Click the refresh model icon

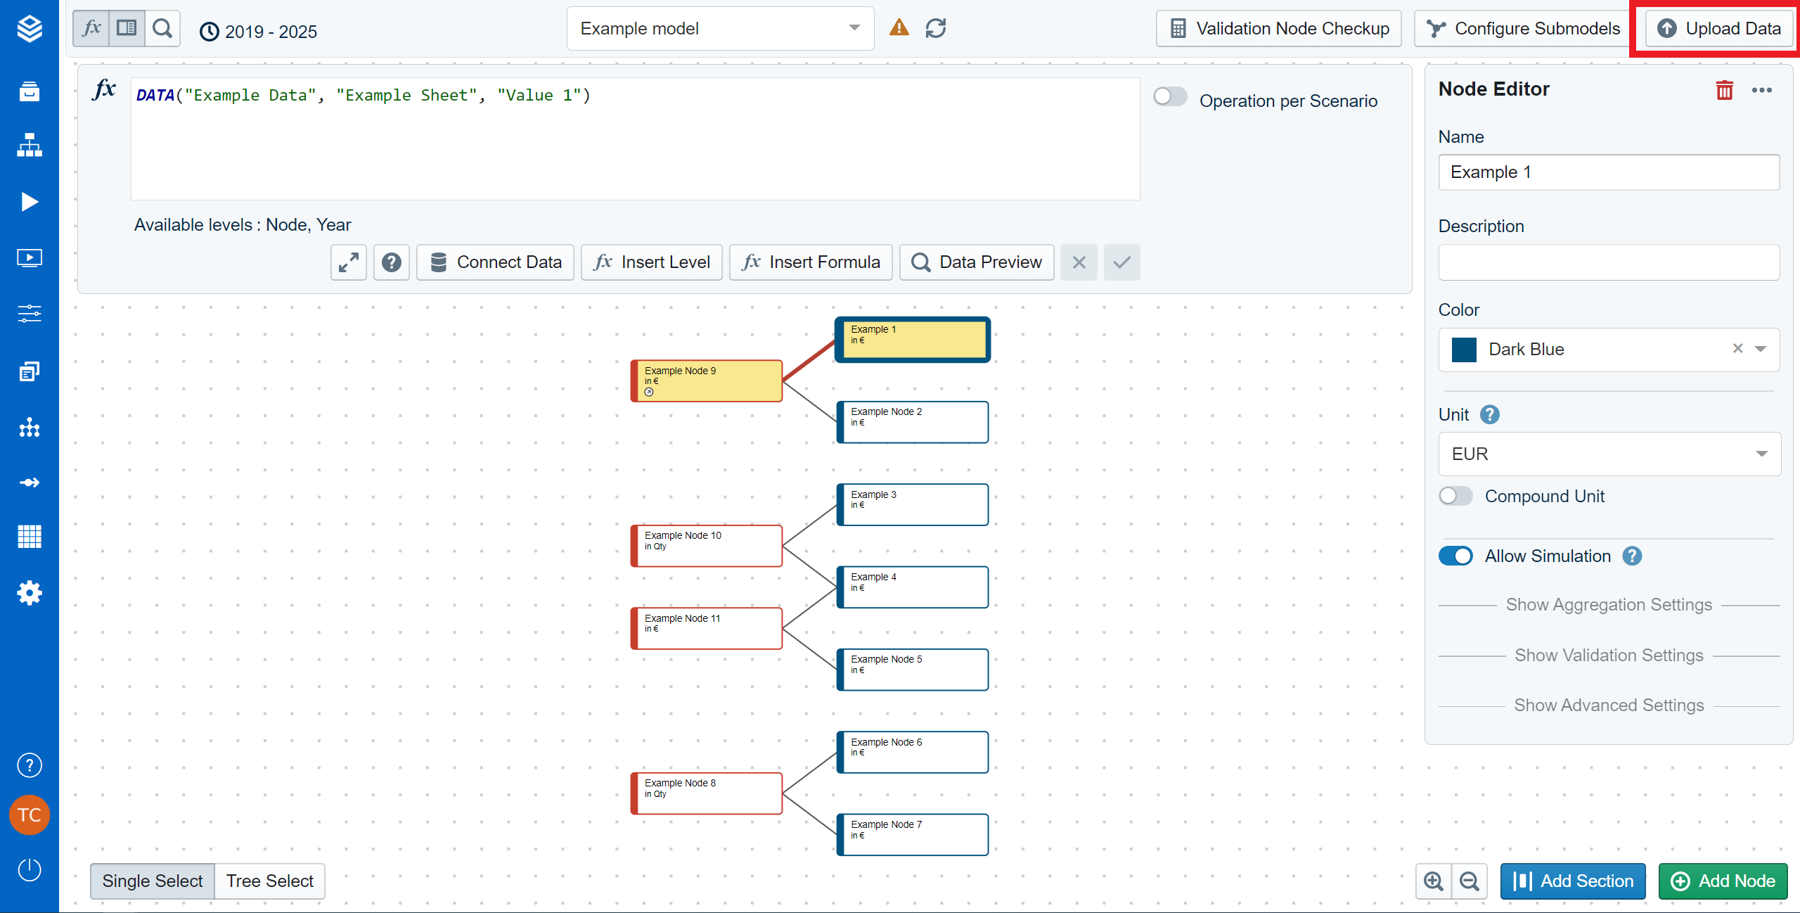(x=935, y=29)
